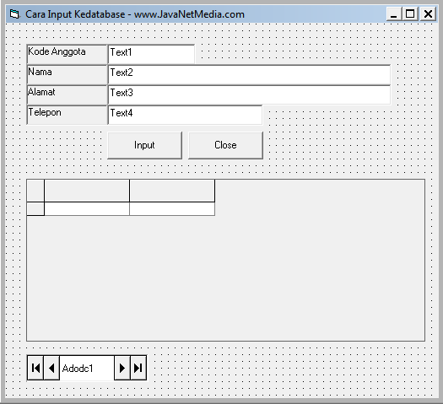Select the Text1 input field
Image resolution: width=443 pixels, height=404 pixels.
click(x=151, y=54)
